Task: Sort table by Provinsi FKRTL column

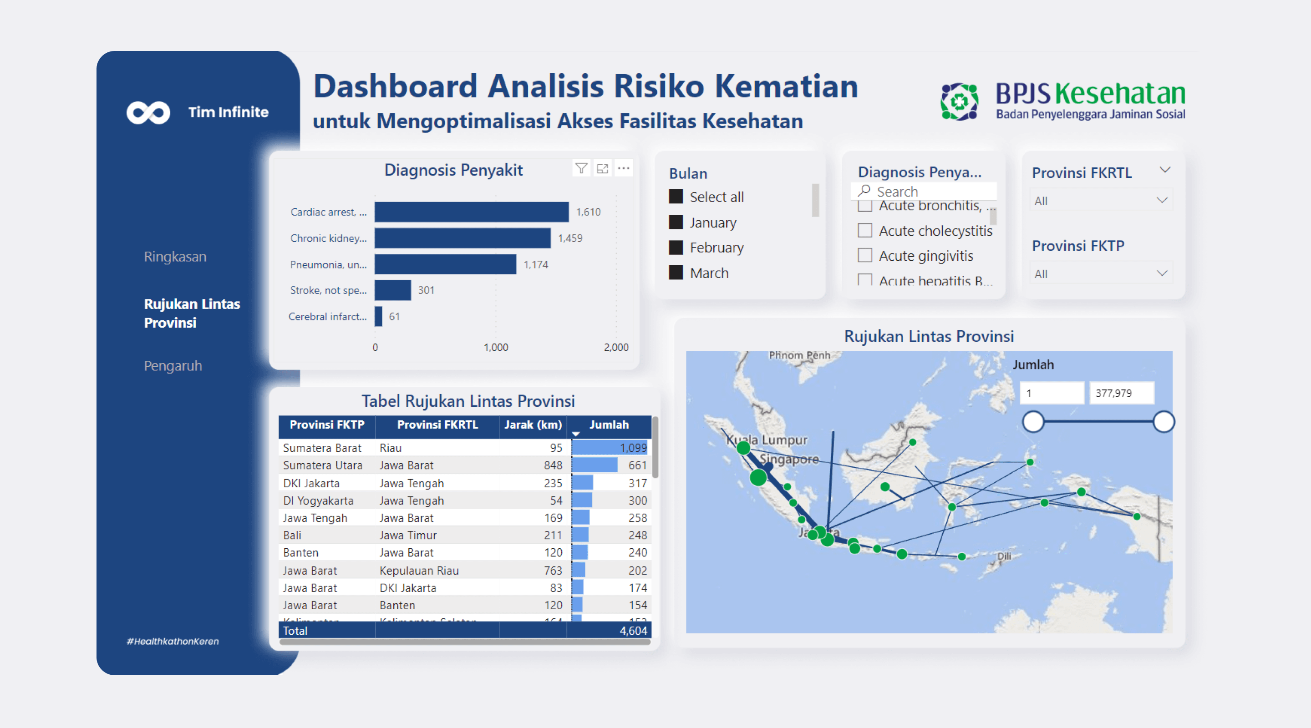Action: [437, 425]
